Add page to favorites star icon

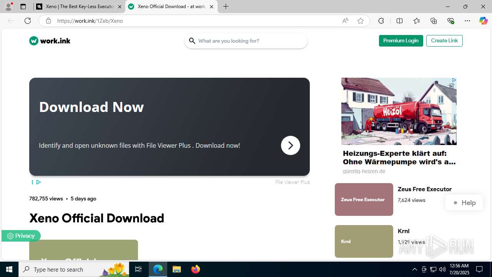[361, 21]
